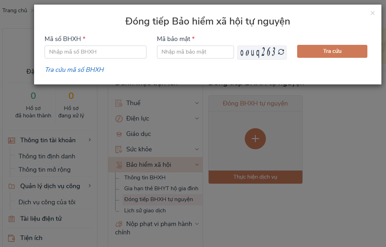Screen dimensions: 386x247
Task: Expand the Sức khỏe category chevron
Action: [x=197, y=149]
